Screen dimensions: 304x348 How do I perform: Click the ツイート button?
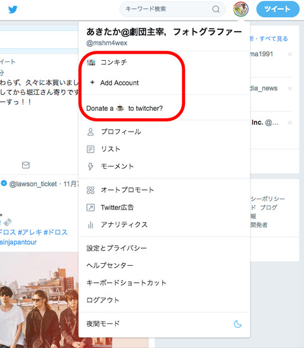[278, 9]
